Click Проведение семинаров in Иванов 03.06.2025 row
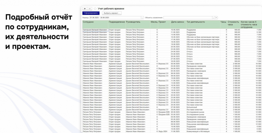This screenshot has height=133, width=262. point(196,66)
